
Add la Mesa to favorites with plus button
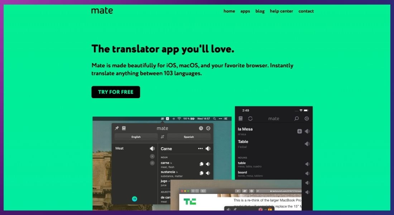point(299,131)
